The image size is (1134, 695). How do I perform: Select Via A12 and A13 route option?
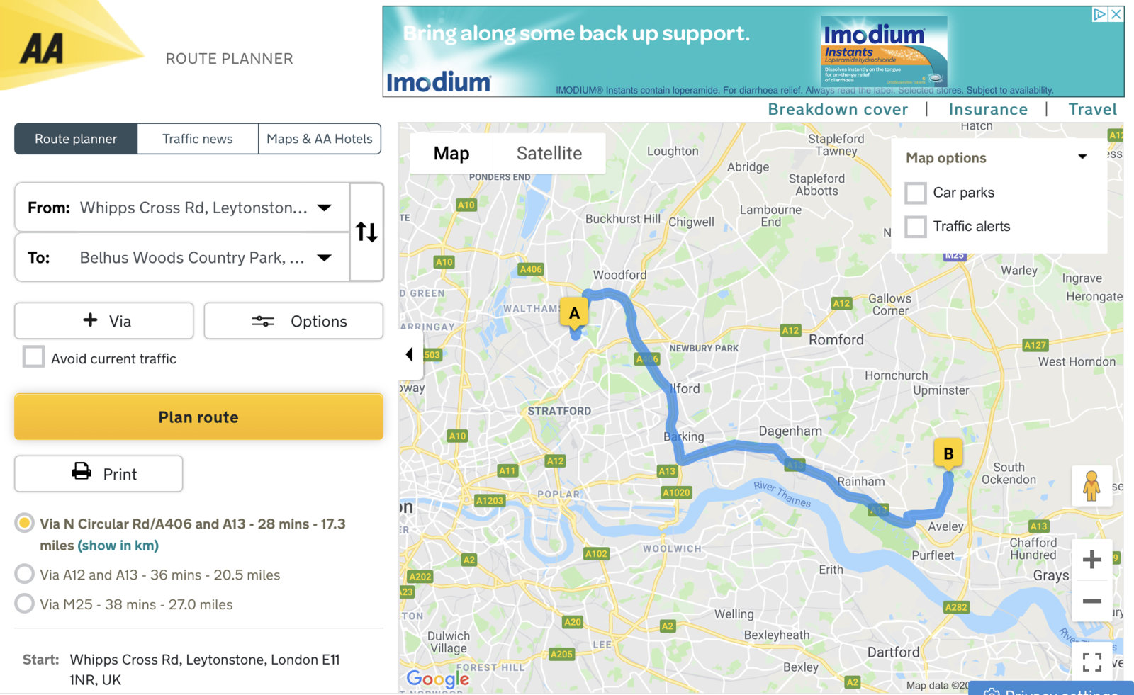25,574
